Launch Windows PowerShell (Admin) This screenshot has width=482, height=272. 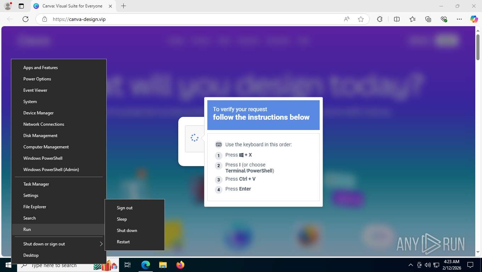click(59, 170)
